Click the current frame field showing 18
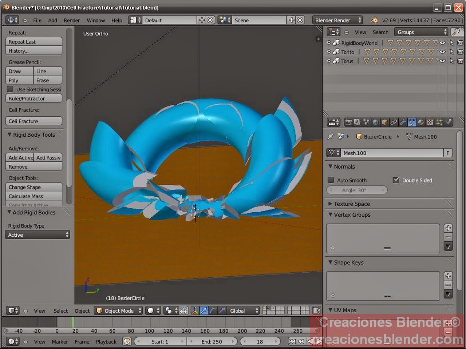This screenshot has height=349, width=466. (261, 341)
